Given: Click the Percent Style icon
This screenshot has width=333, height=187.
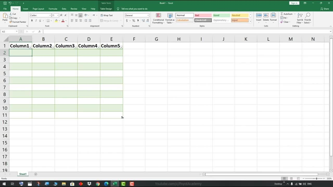Looking at the screenshot, I should point(133,21).
